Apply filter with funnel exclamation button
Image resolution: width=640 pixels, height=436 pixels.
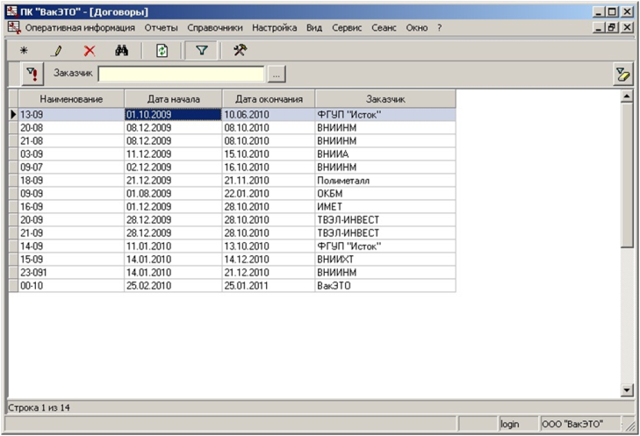click(32, 74)
